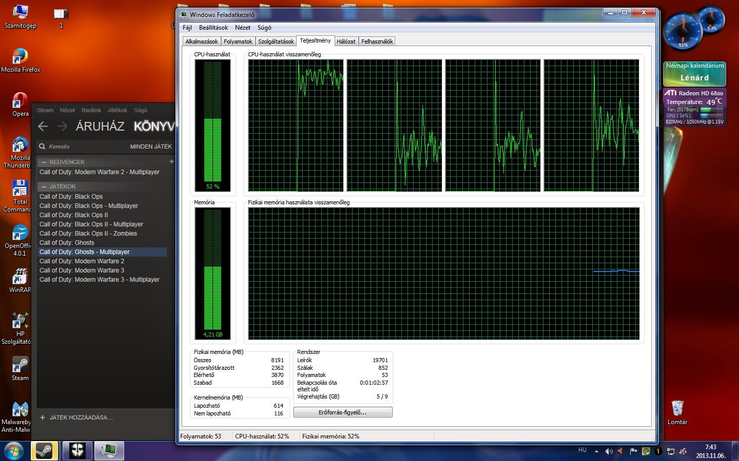Open the Beállítások menu
Screen dimensions: 739x461
(213, 28)
